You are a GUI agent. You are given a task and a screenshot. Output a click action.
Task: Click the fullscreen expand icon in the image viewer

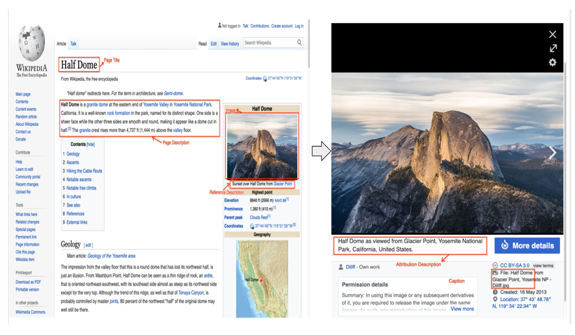click(x=552, y=48)
